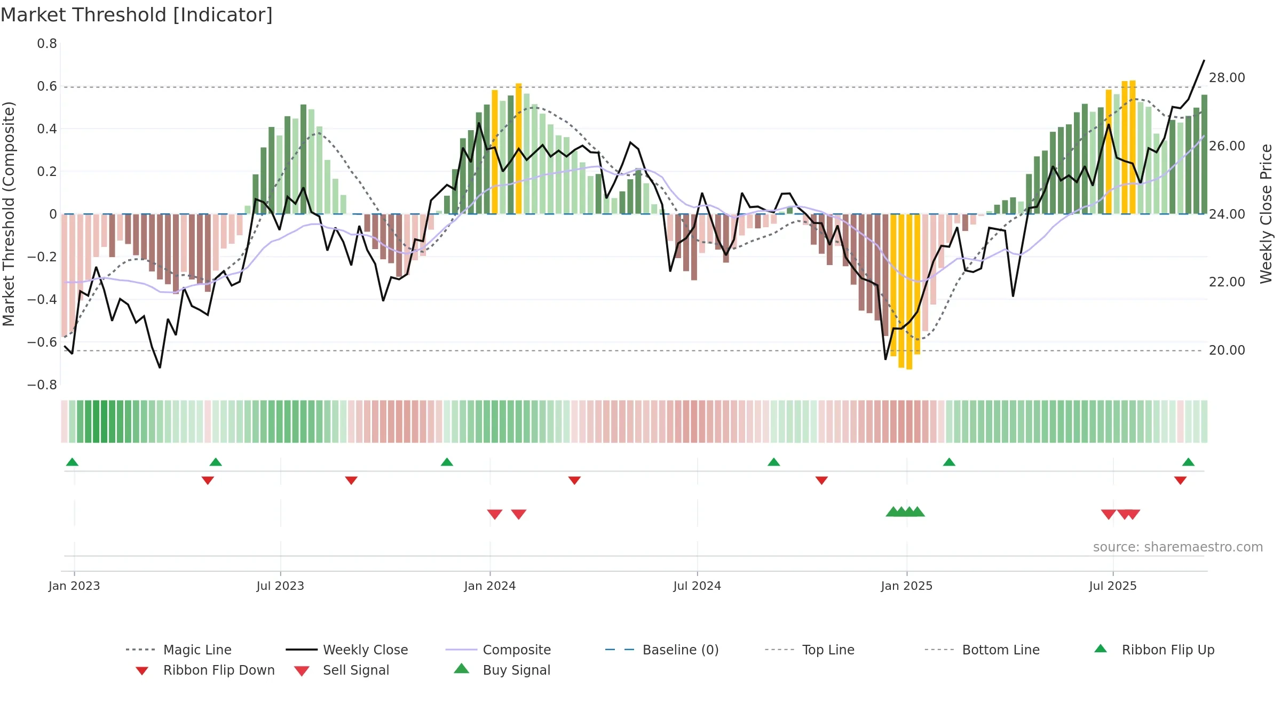Image resolution: width=1281 pixels, height=720 pixels.
Task: Click the ribbon flip down marker in Mar 2024
Action: (574, 481)
